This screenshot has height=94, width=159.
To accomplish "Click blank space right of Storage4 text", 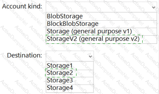I will (83, 88).
